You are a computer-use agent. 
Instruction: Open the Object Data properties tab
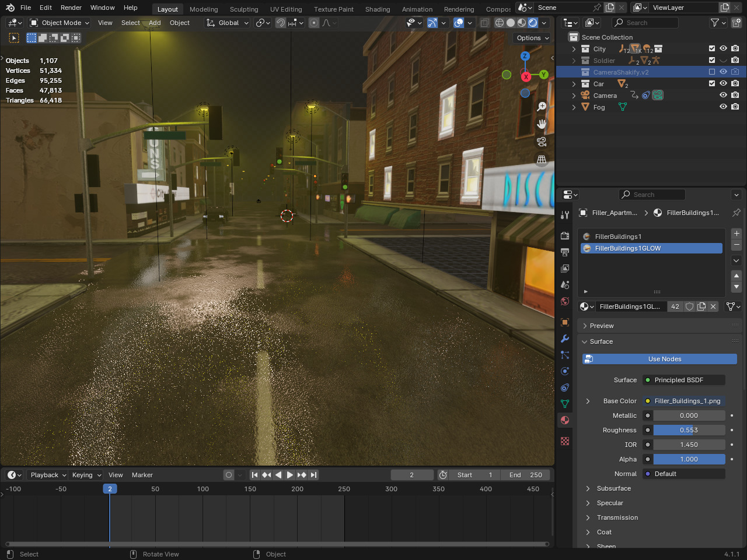[564, 404]
